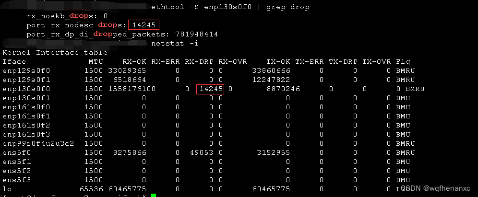478x197 pixels.
Task: Select BMRU flag in ens5f0 row
Action: click(x=406, y=152)
